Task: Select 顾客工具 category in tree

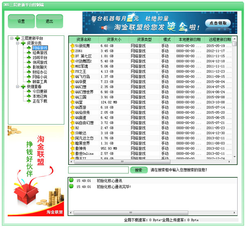Action: click(x=40, y=82)
